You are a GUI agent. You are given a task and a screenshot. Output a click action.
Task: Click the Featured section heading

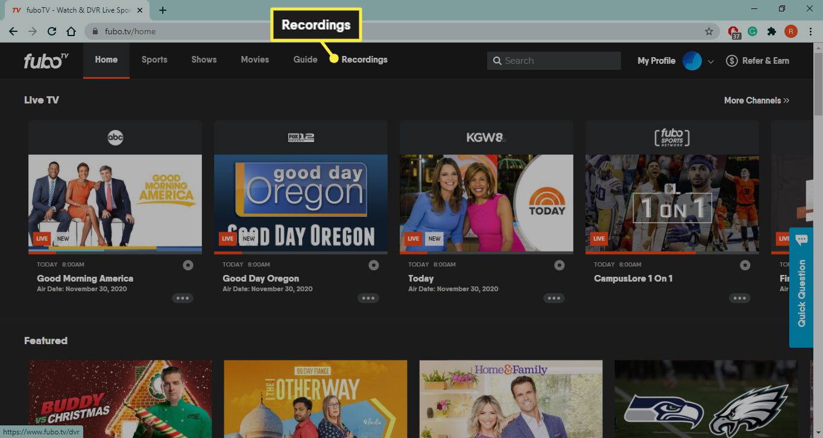tap(46, 341)
